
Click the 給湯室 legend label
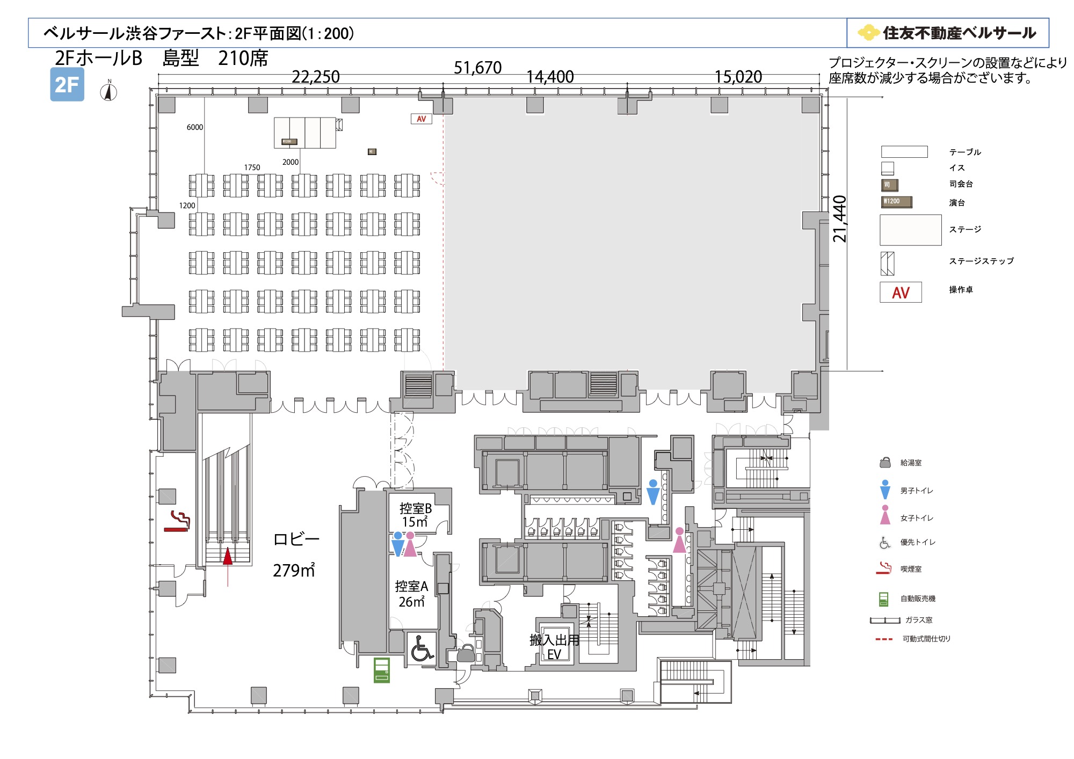pyautogui.click(x=911, y=463)
